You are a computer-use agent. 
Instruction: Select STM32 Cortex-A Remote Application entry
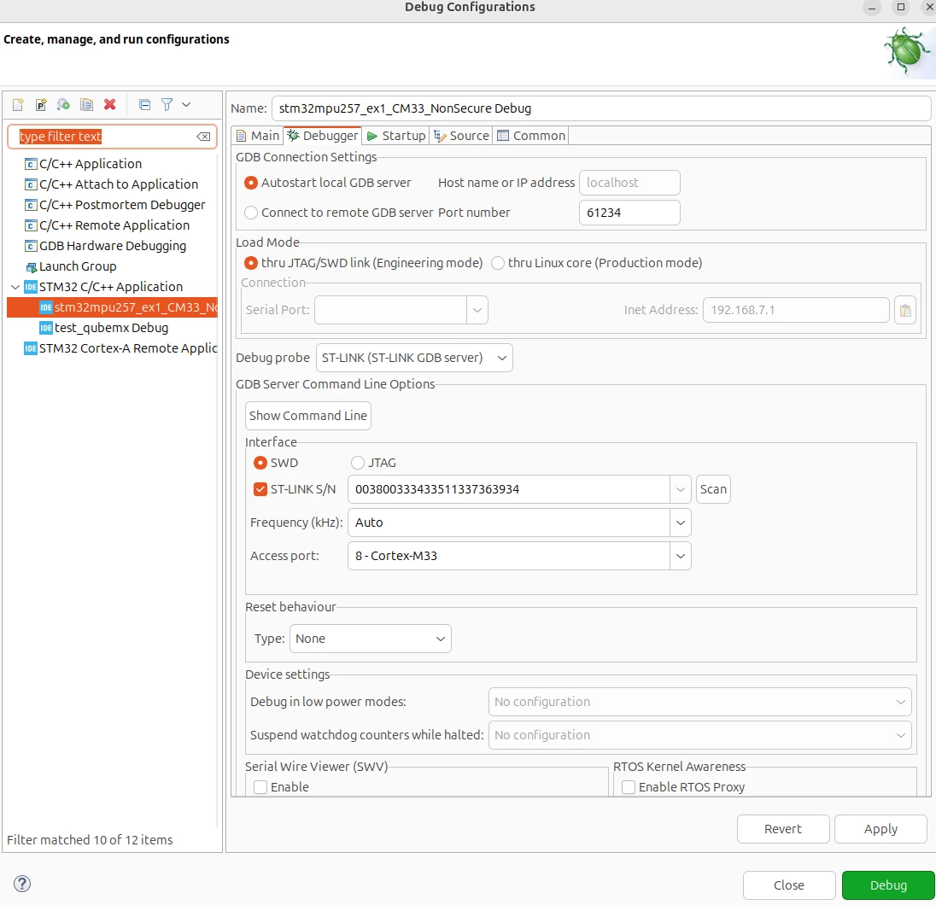click(x=120, y=348)
